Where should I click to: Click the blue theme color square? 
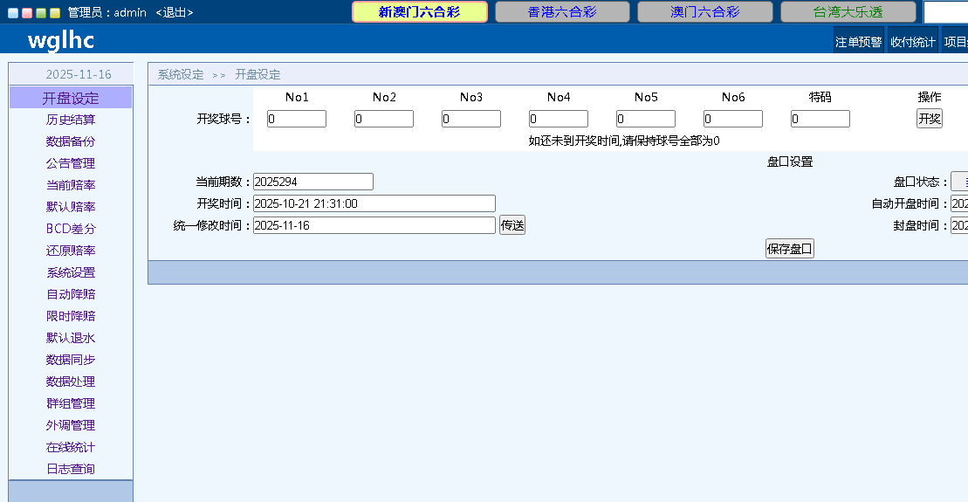point(13,13)
